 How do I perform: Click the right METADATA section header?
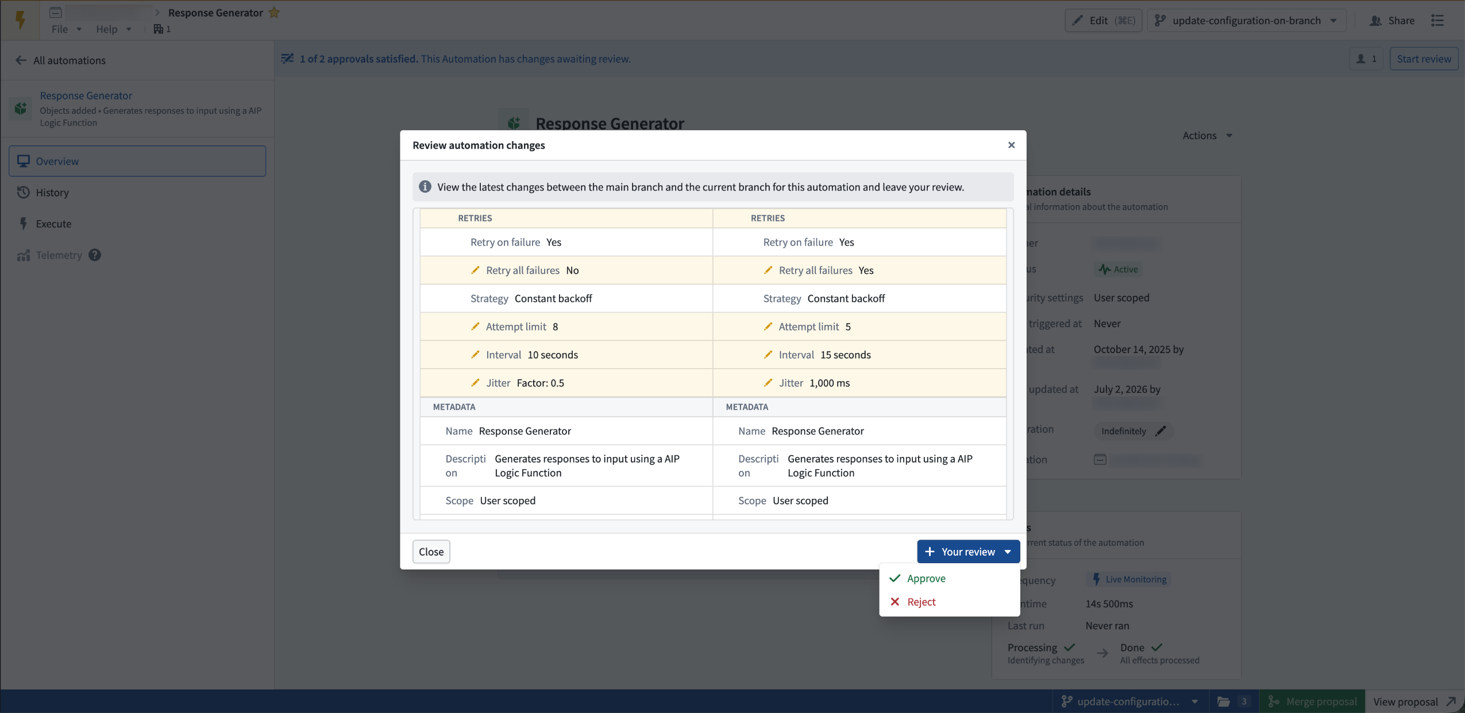click(859, 406)
